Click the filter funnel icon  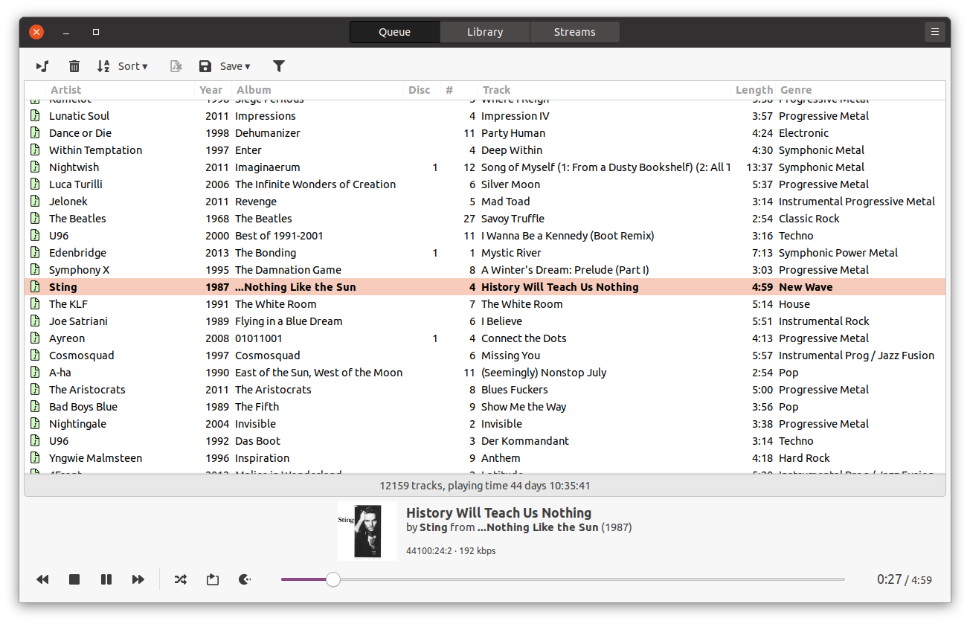[279, 66]
